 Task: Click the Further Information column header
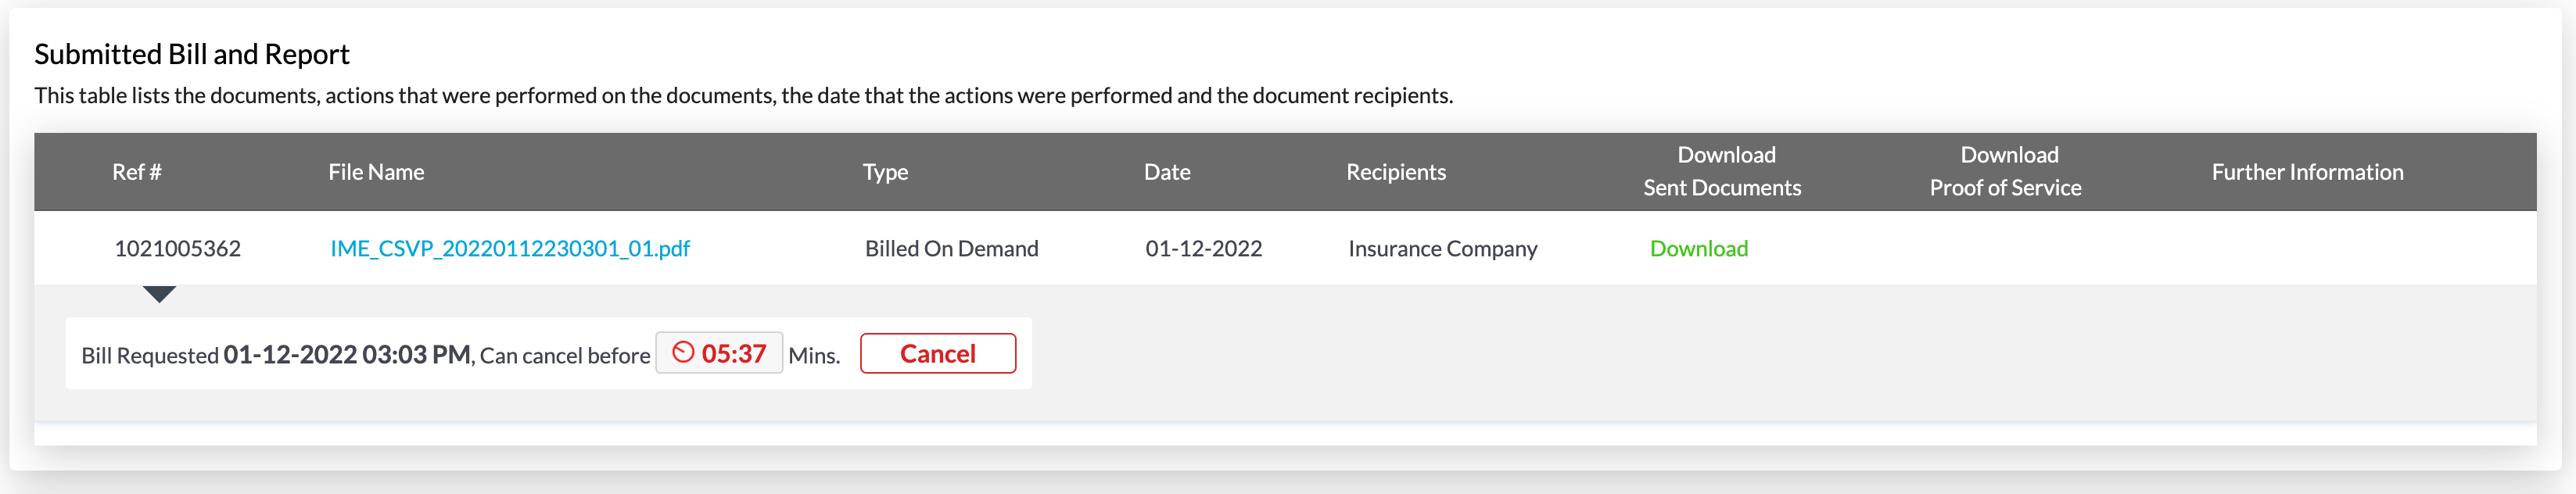(2307, 172)
